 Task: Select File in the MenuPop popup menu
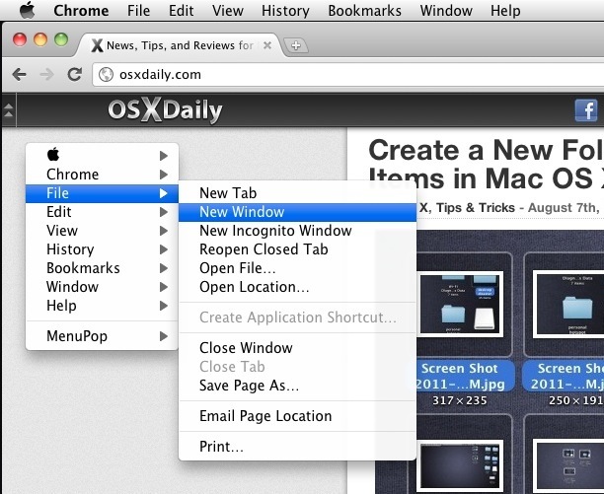pos(102,193)
